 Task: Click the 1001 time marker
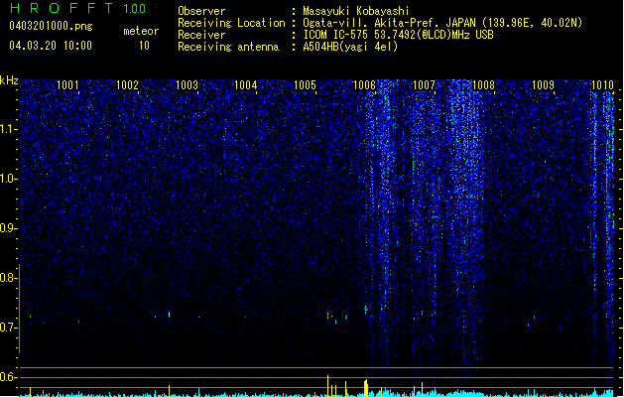(x=67, y=84)
